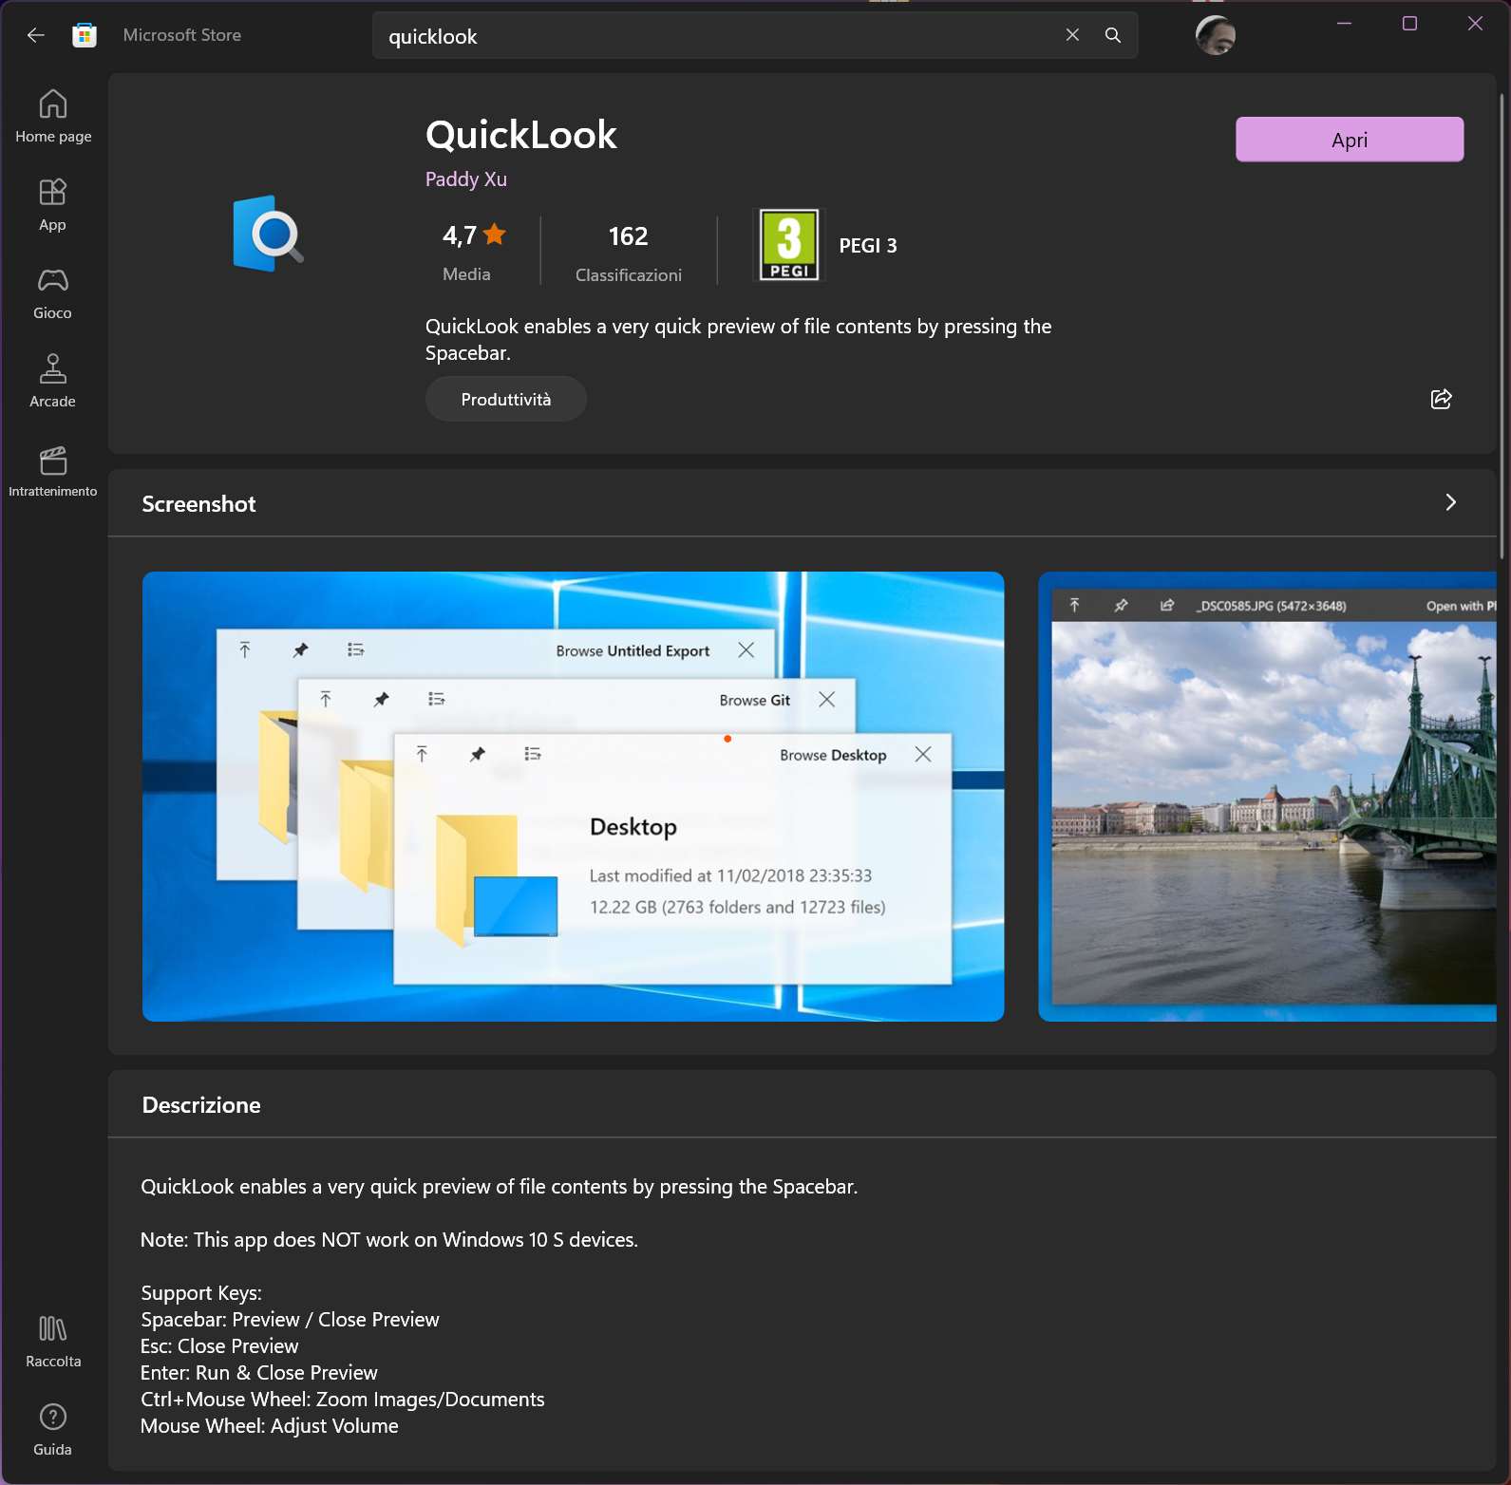Open the bridge photo screenshot

(1267, 796)
